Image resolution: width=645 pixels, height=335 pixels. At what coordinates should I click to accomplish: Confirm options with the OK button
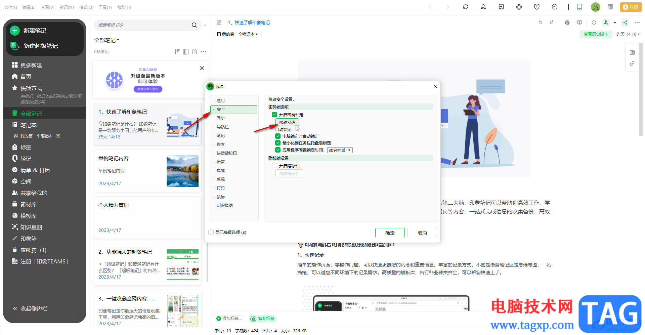(x=390, y=233)
